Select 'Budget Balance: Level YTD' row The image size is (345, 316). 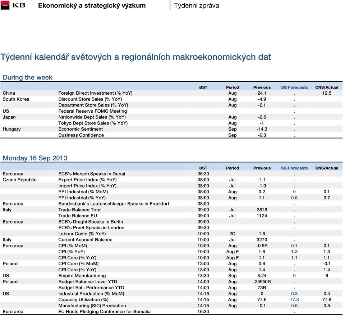(x=171, y=281)
